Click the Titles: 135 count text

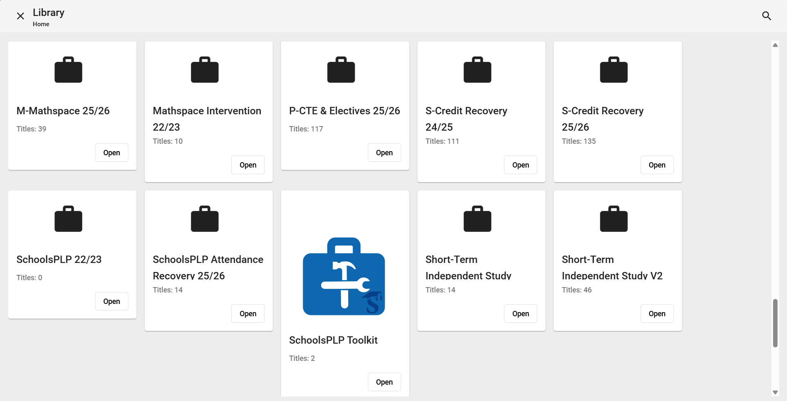(579, 141)
